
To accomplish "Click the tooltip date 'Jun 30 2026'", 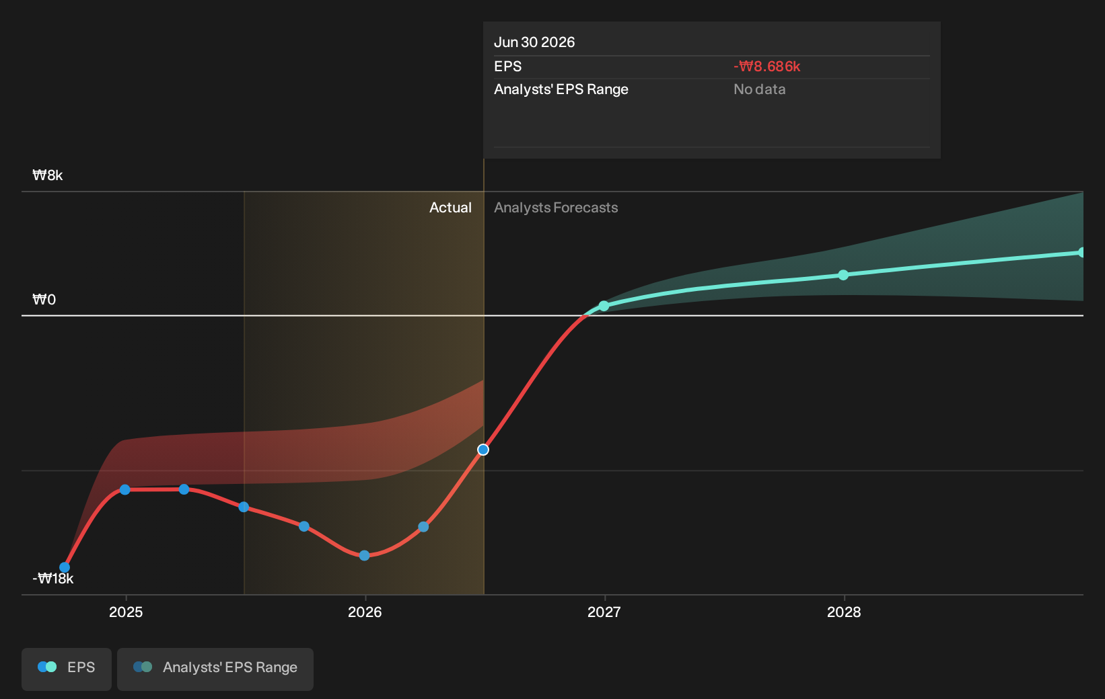I will coord(534,42).
